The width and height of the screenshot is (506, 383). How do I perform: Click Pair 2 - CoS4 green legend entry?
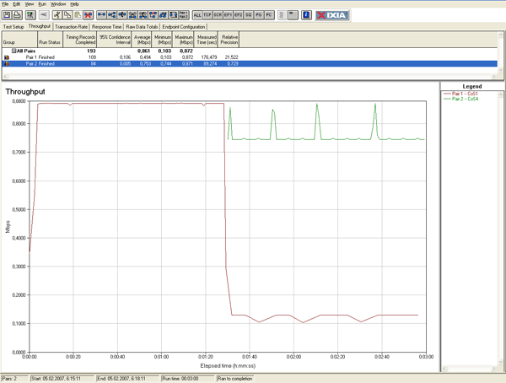tap(460, 99)
